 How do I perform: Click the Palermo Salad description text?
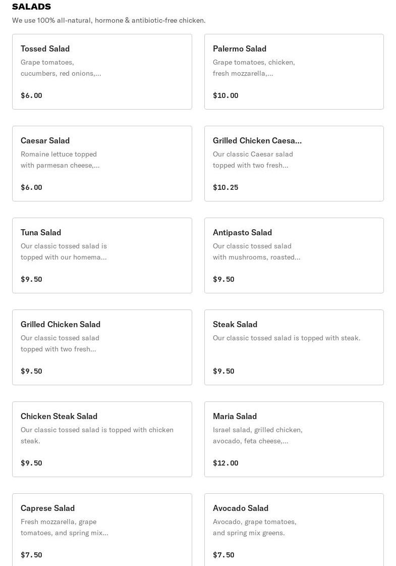(x=254, y=68)
